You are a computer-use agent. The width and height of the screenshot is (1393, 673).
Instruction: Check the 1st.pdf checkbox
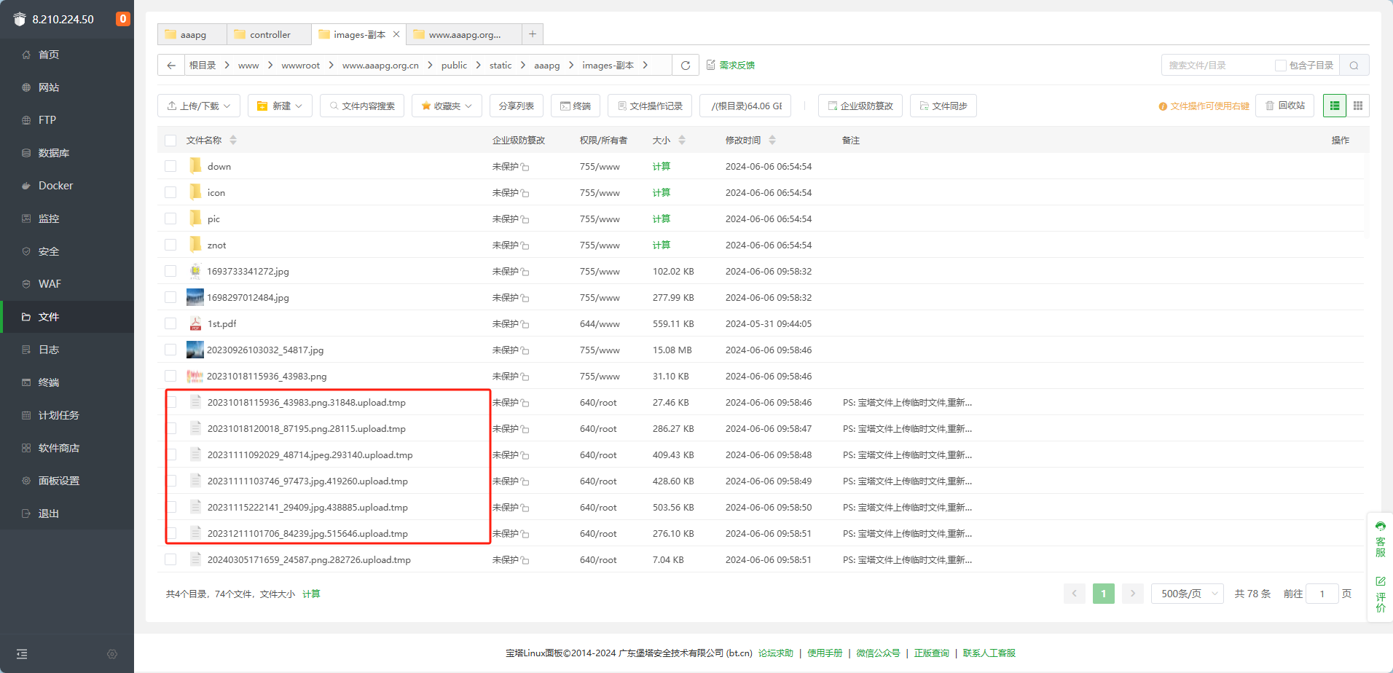(170, 323)
